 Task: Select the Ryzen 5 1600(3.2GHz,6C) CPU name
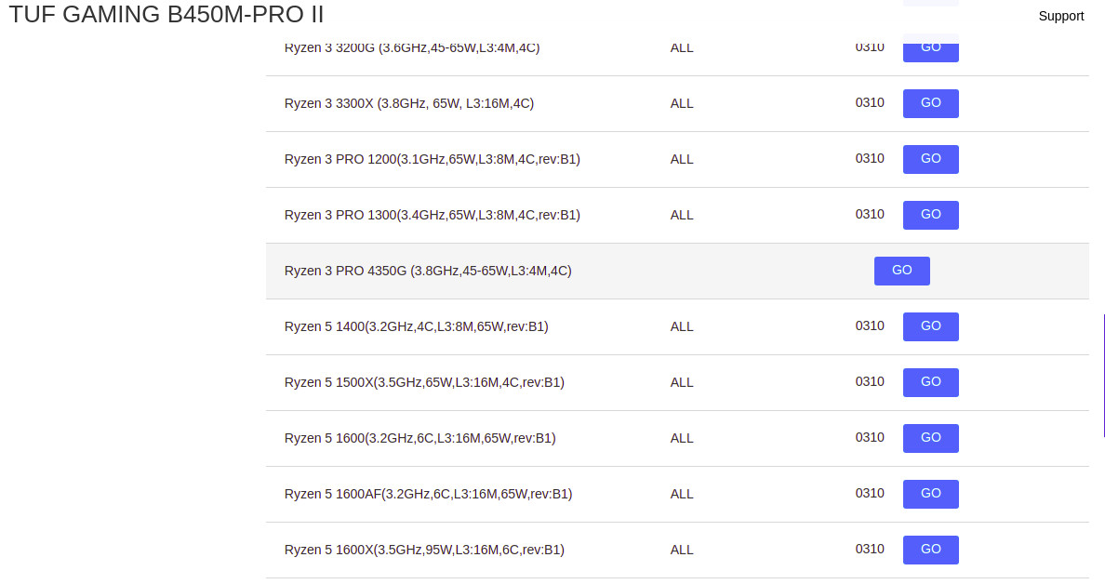click(x=420, y=437)
